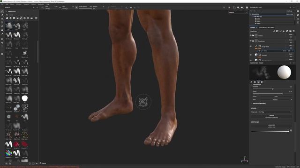Open the File menu

(2, 4)
